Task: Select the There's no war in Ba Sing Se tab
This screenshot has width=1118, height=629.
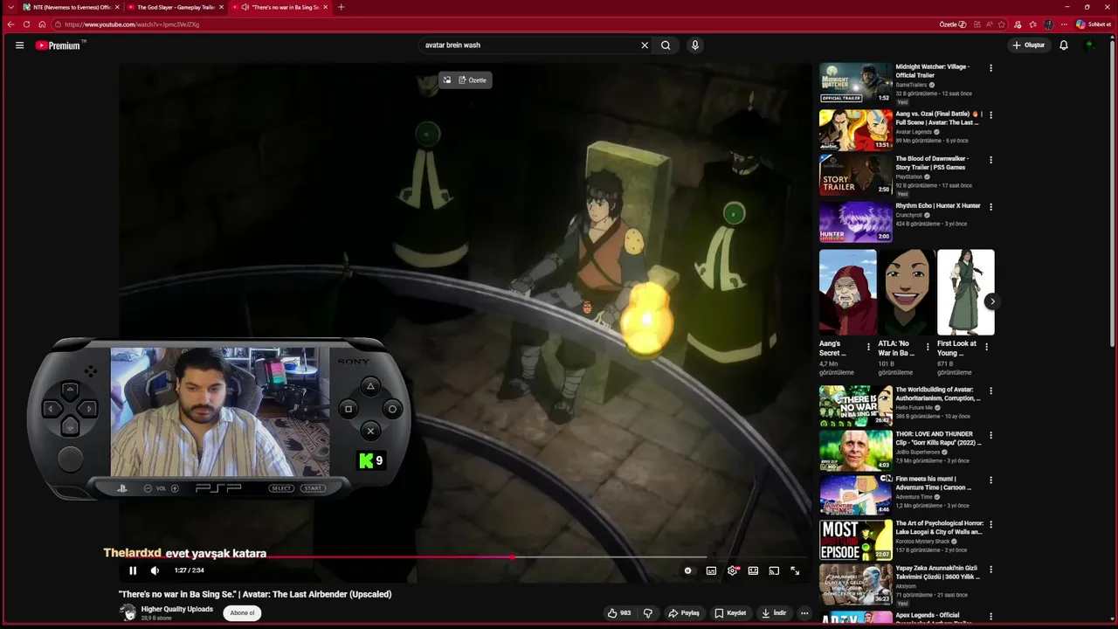Action: click(x=279, y=7)
